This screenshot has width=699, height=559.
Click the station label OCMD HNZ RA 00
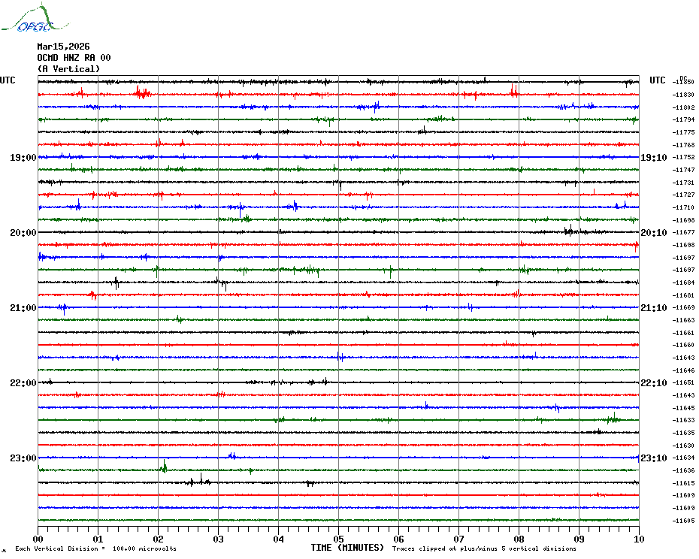pos(74,58)
